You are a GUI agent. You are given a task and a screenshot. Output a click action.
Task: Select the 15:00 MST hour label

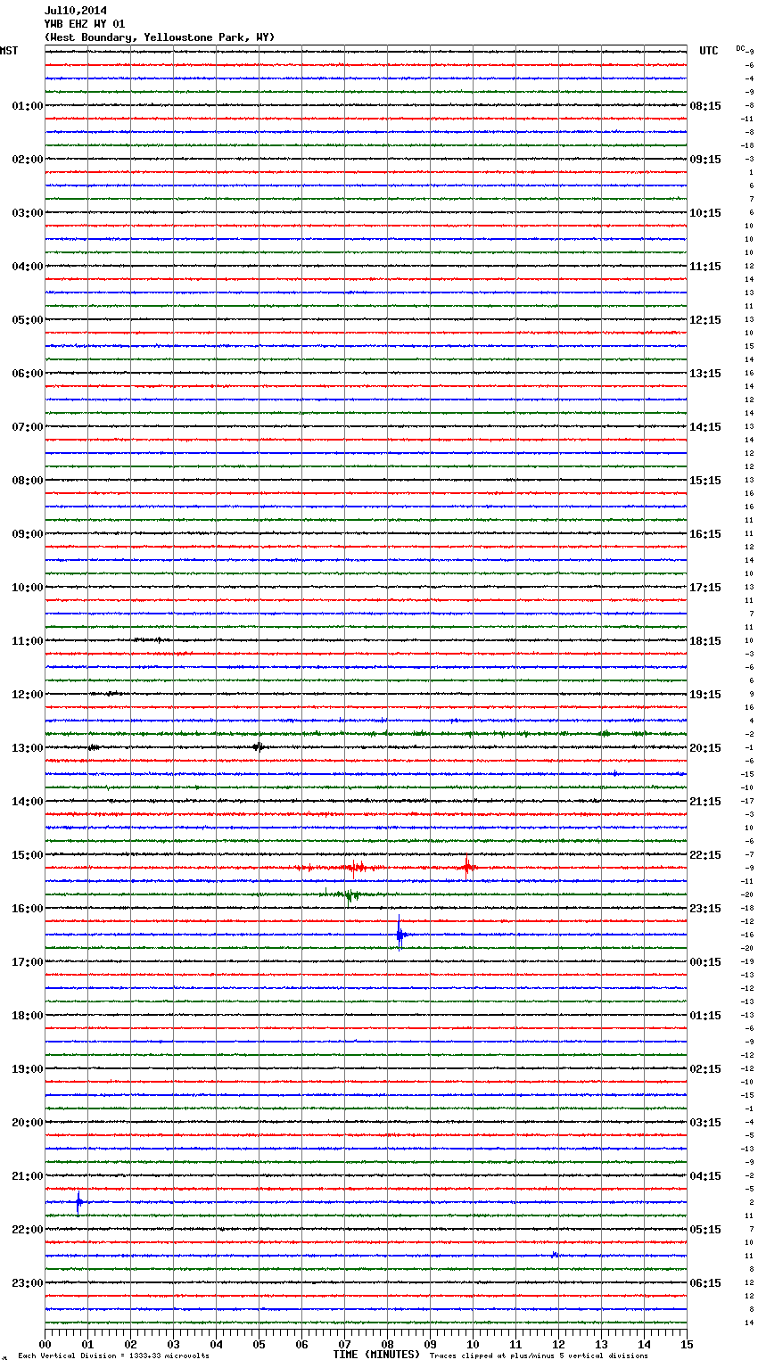pos(27,855)
